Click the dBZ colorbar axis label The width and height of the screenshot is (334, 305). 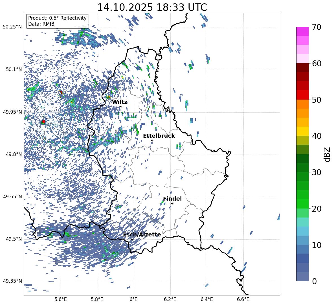[x=327, y=154]
